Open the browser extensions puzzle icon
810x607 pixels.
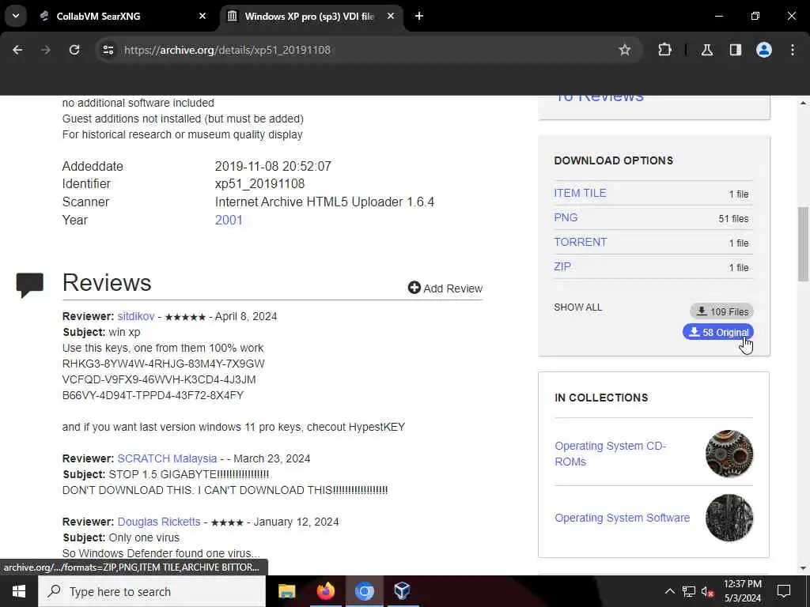pos(664,50)
